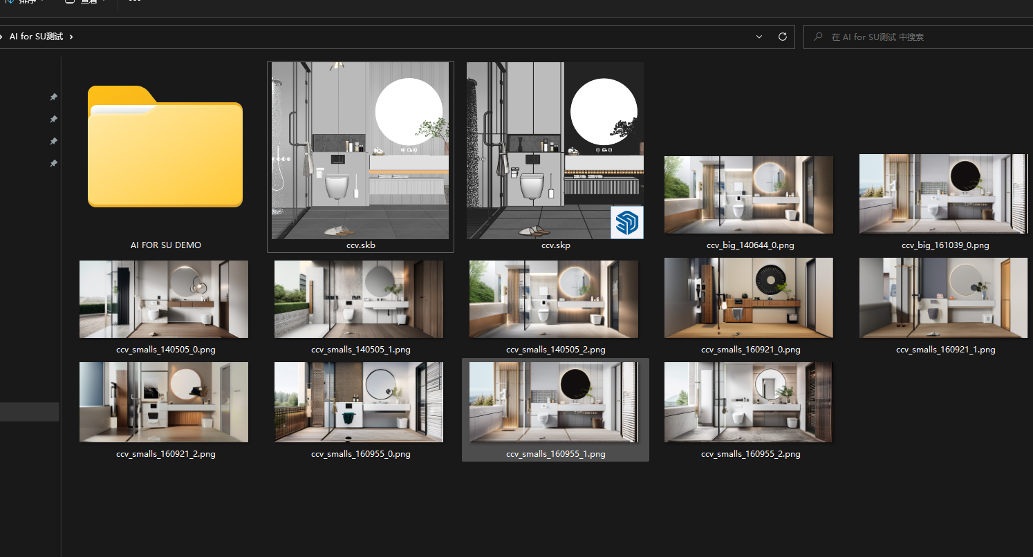
Task: Select ccv_smalls_160921_0.png image
Action: point(749,299)
